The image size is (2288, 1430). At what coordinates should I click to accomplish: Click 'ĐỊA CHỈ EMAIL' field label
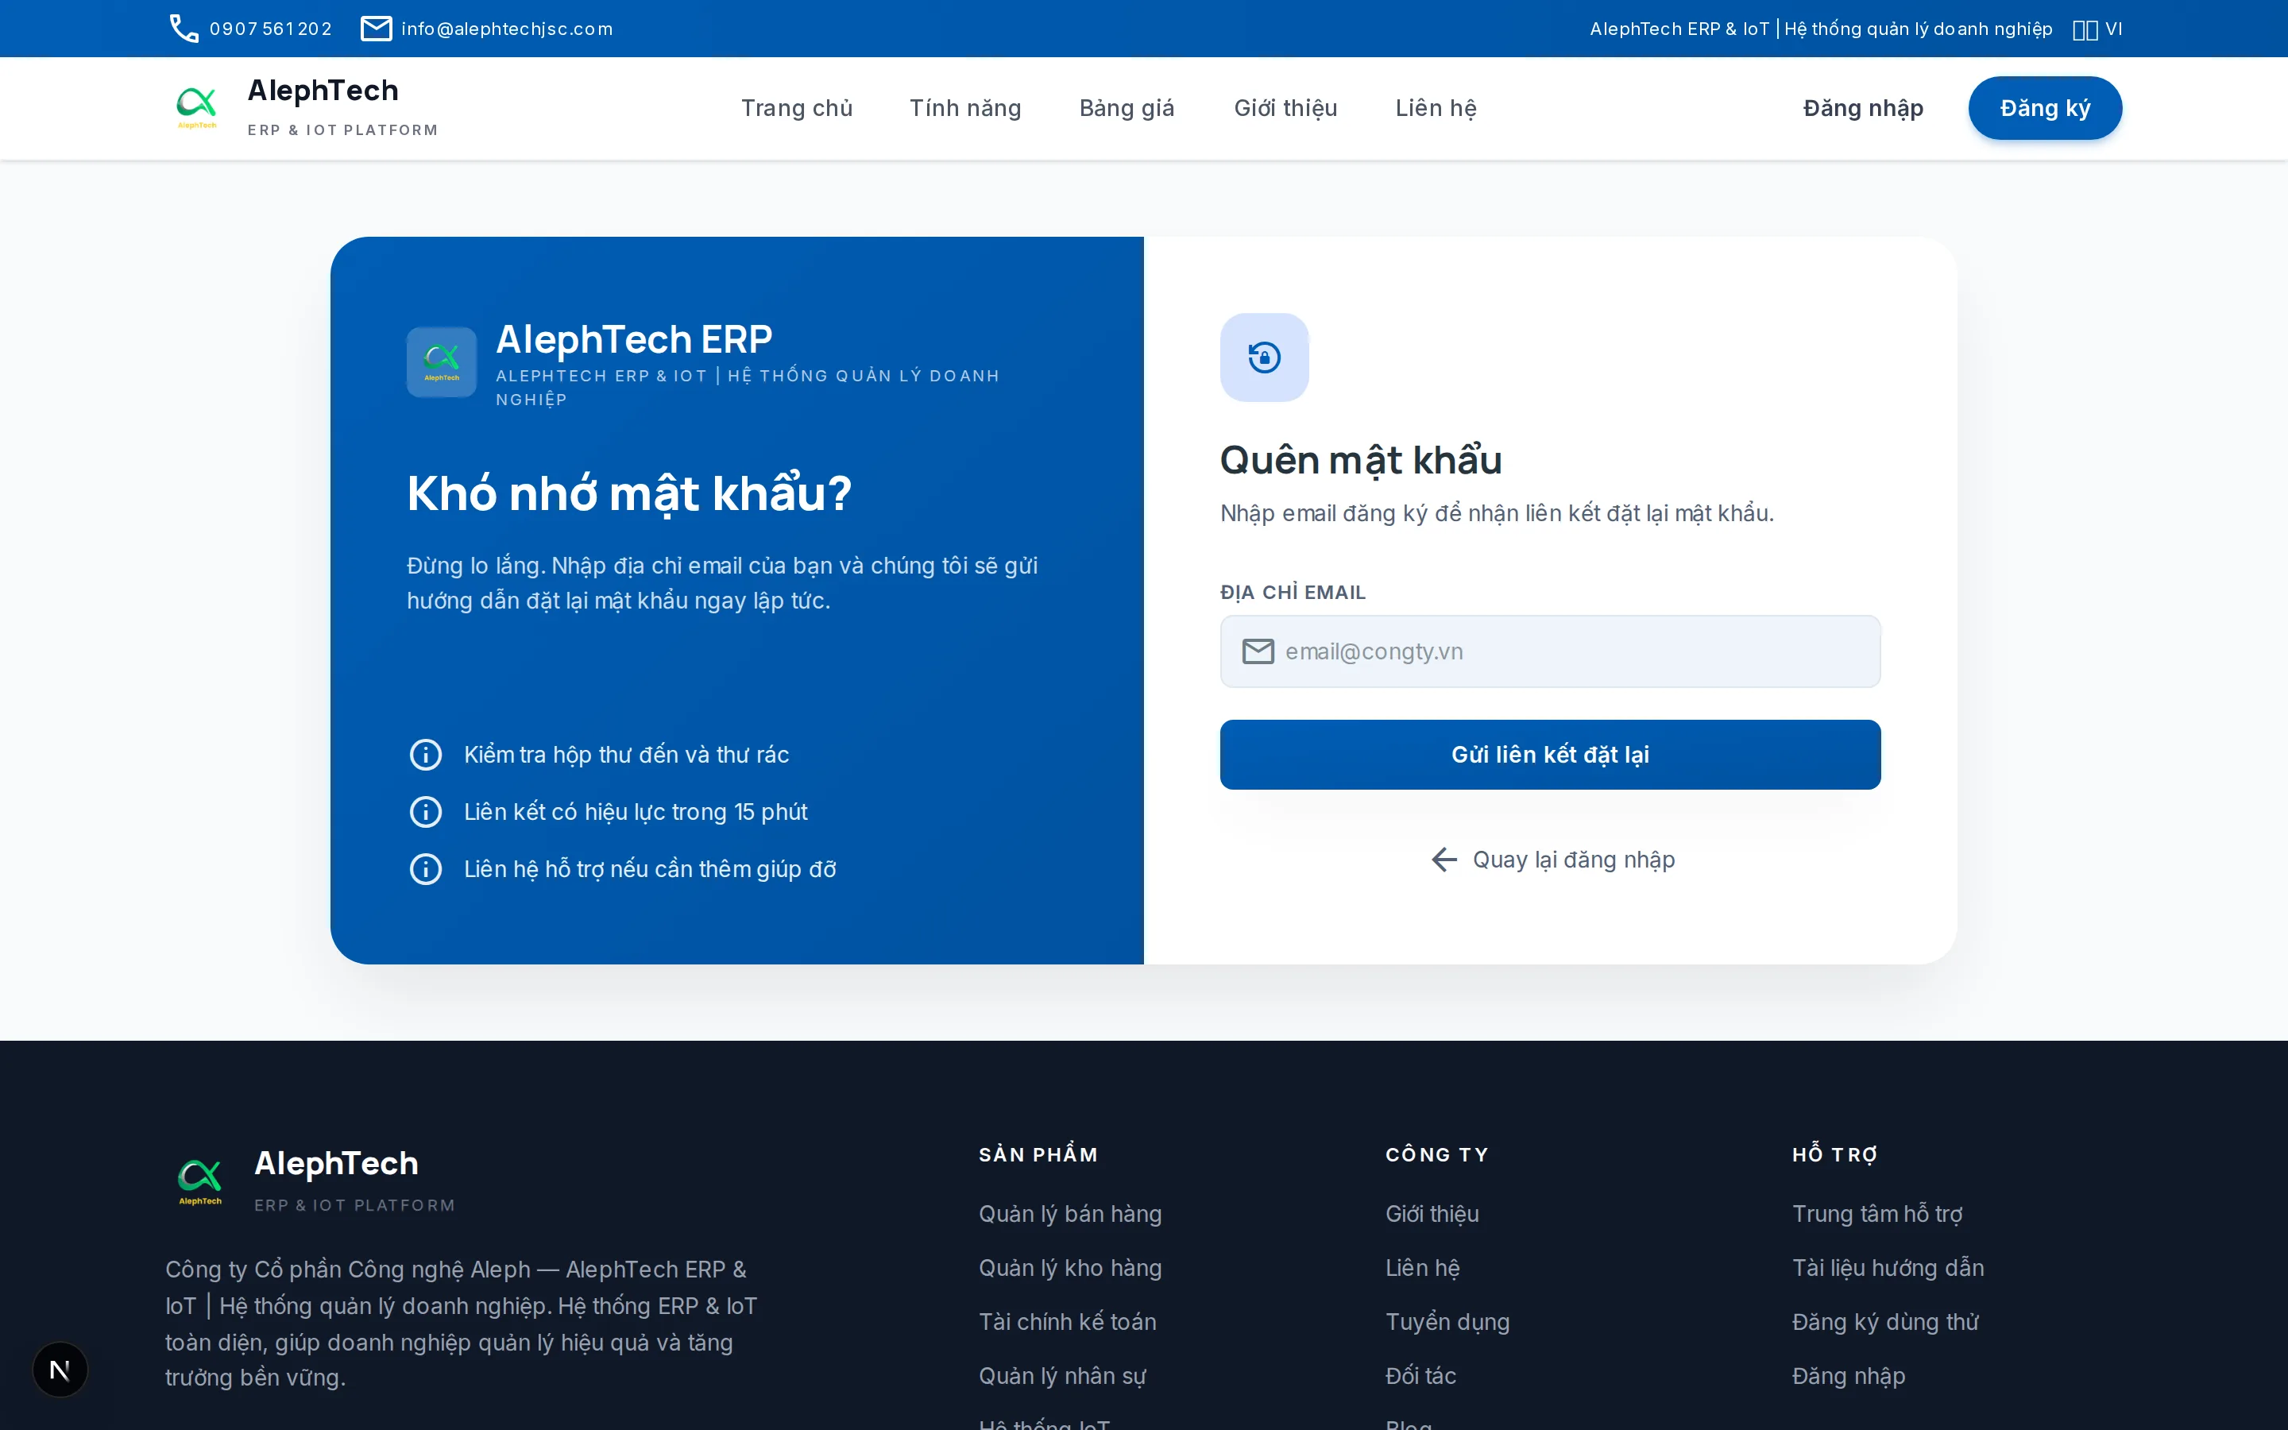1293,593
